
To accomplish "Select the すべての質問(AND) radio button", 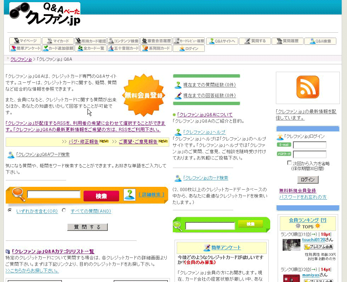I will (64, 210).
